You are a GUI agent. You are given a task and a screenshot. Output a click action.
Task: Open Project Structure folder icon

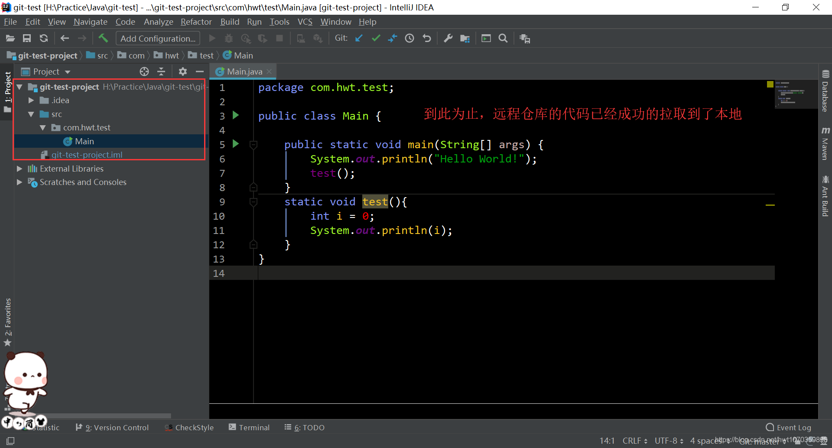click(x=465, y=39)
